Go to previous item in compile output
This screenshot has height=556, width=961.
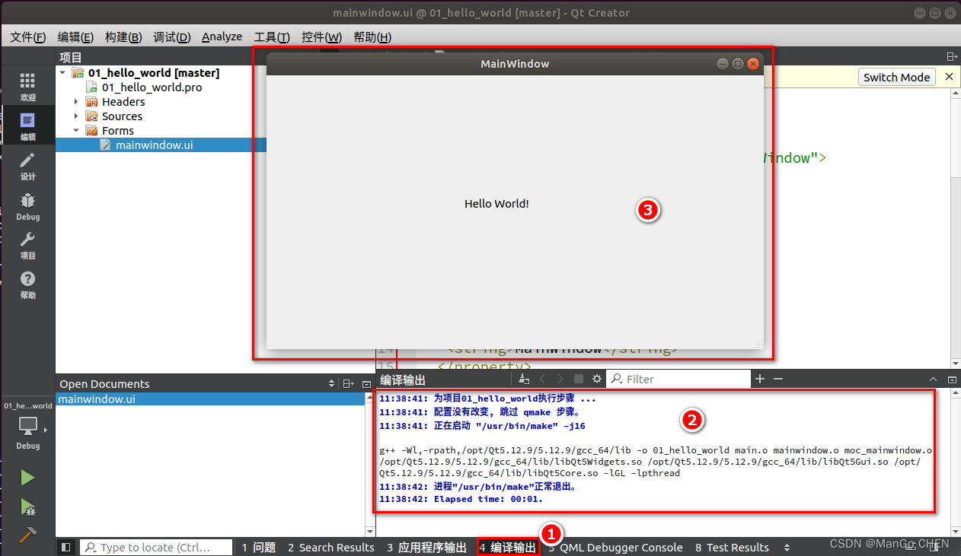[542, 379]
